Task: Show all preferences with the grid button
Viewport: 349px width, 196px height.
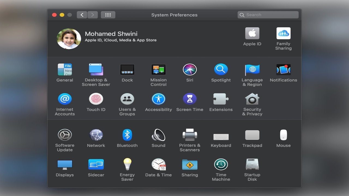Action: click(108, 15)
